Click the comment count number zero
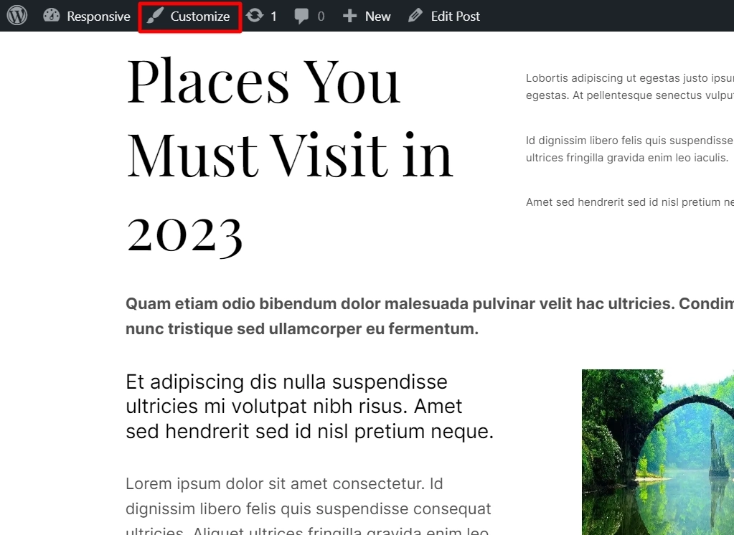Image resolution: width=734 pixels, height=535 pixels. point(319,15)
